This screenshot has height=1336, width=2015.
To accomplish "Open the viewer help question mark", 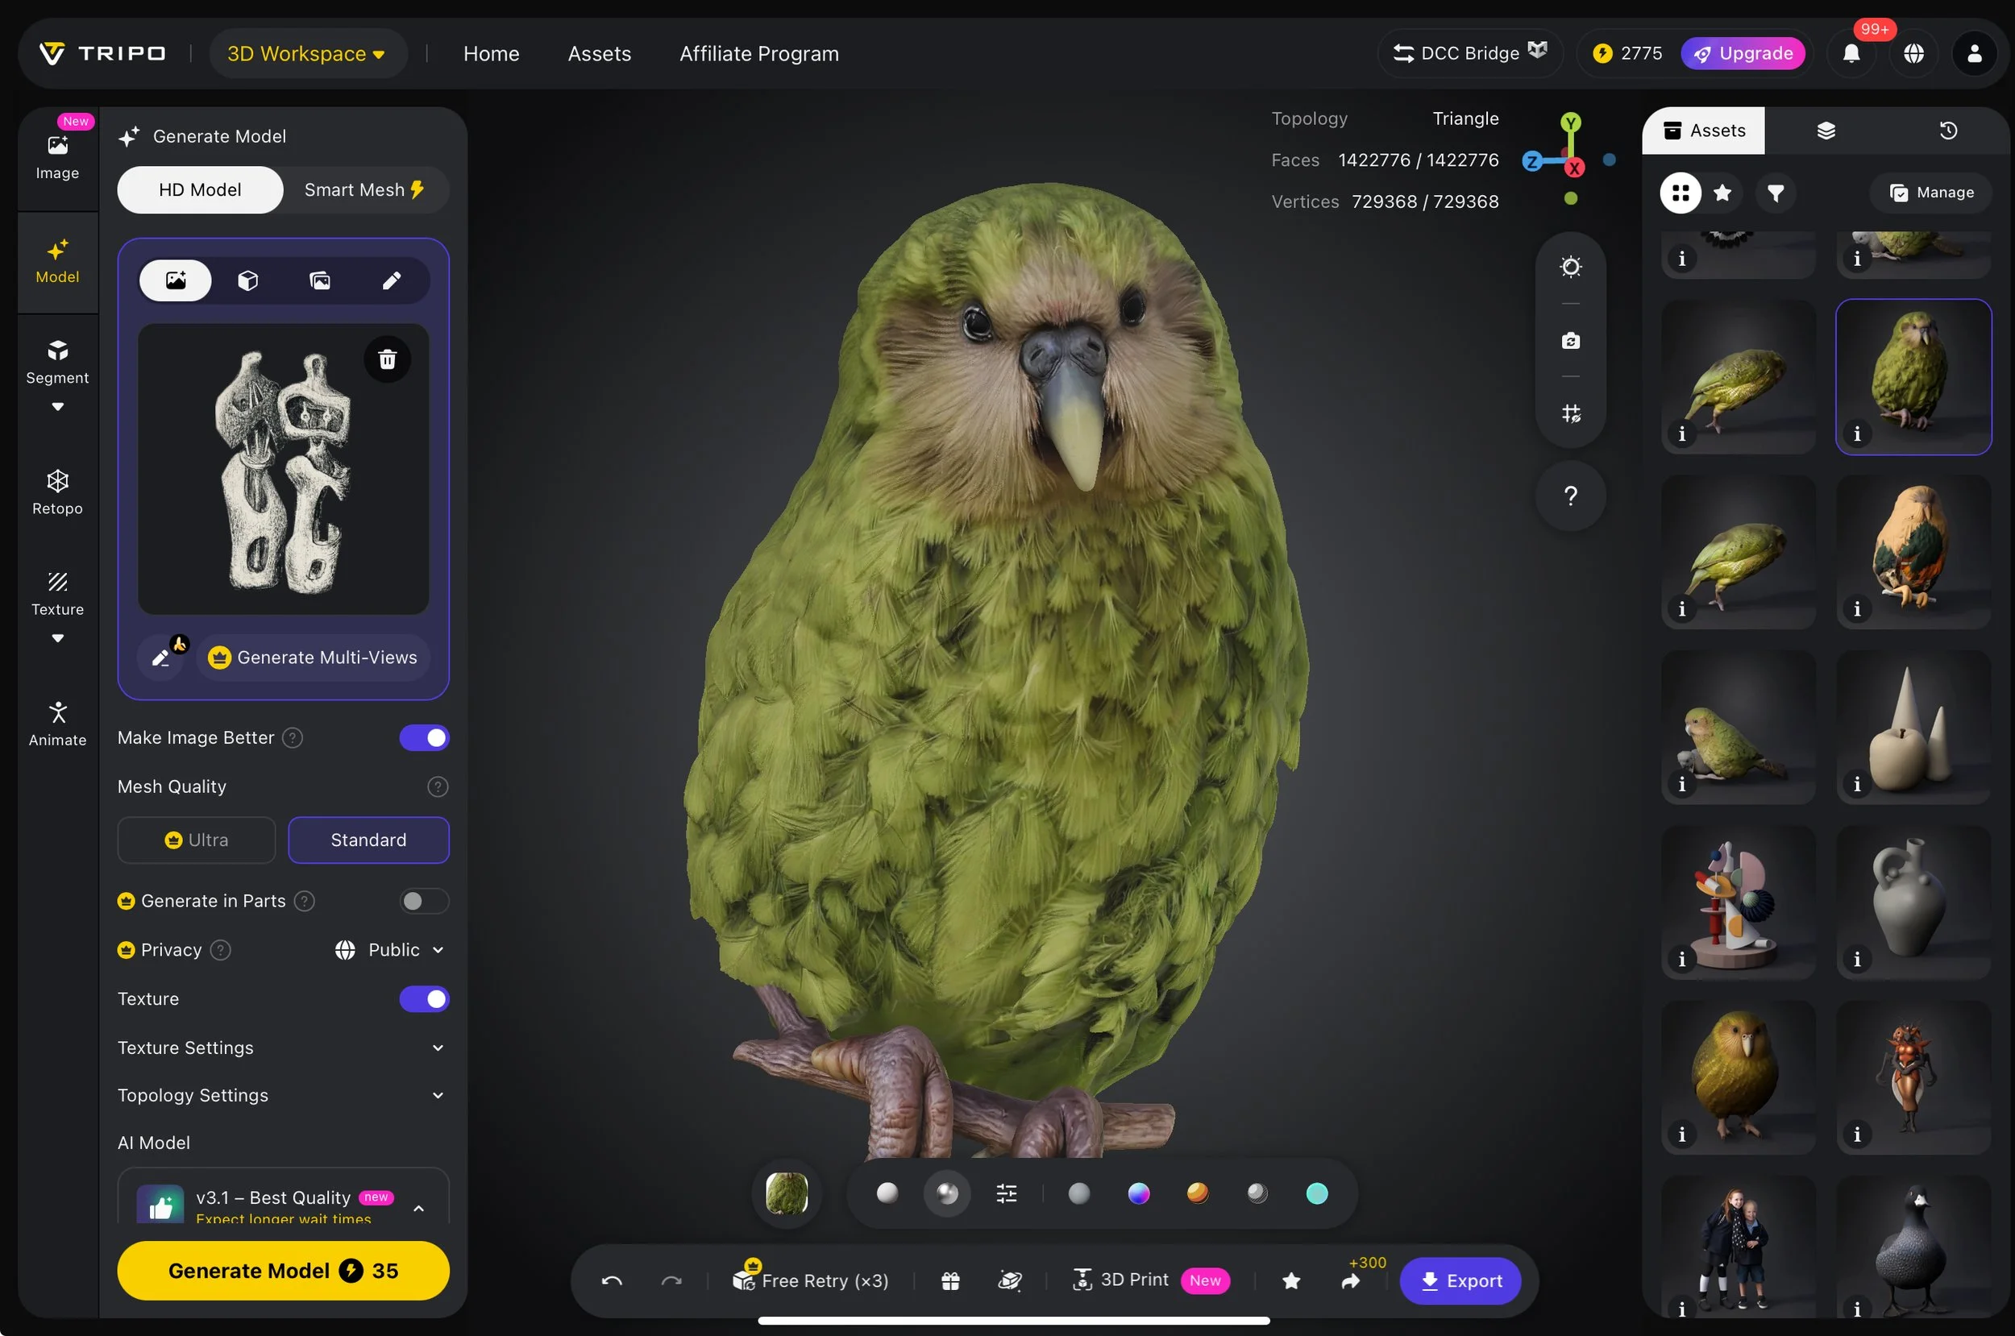I will click(1570, 496).
